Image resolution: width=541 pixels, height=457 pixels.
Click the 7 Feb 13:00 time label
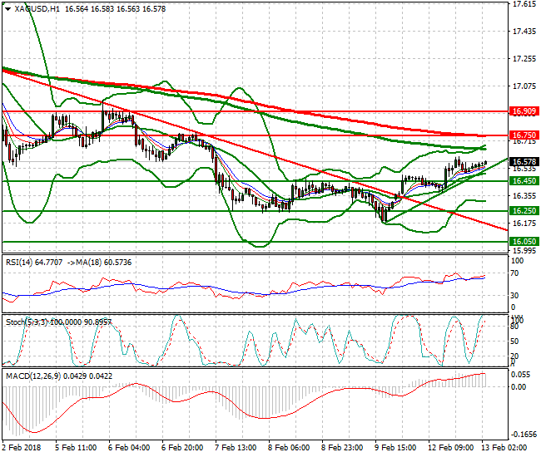(236, 448)
